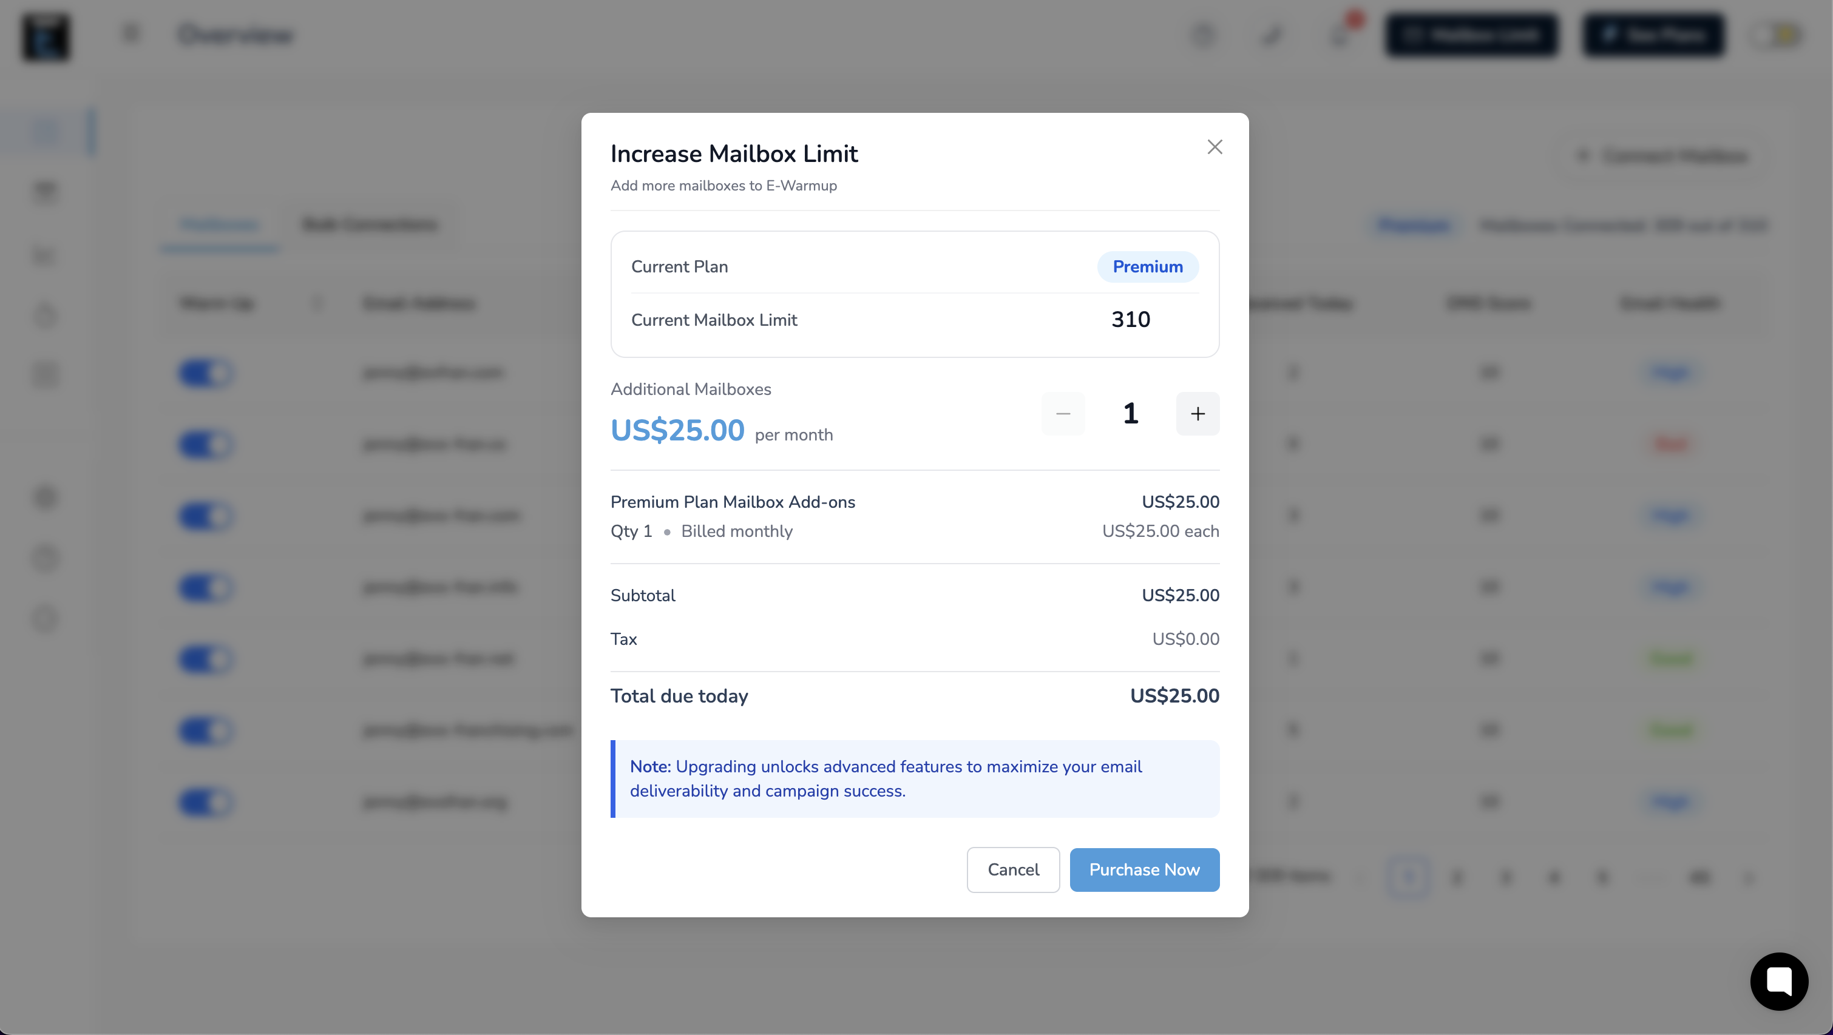Viewport: 1833px width, 1035px height.
Task: Click the See Plans header button
Action: tap(1654, 35)
